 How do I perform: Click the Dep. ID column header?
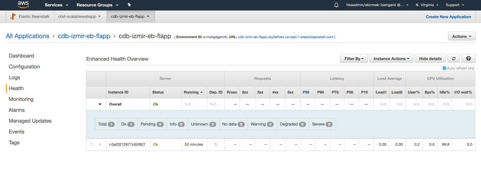click(216, 92)
